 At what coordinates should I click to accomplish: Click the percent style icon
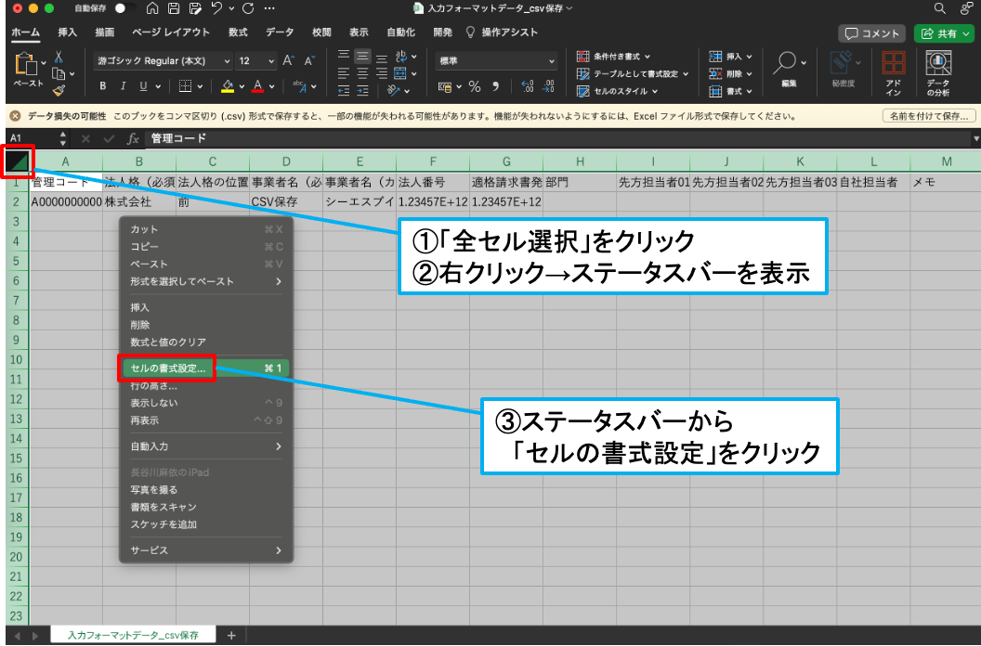point(475,87)
